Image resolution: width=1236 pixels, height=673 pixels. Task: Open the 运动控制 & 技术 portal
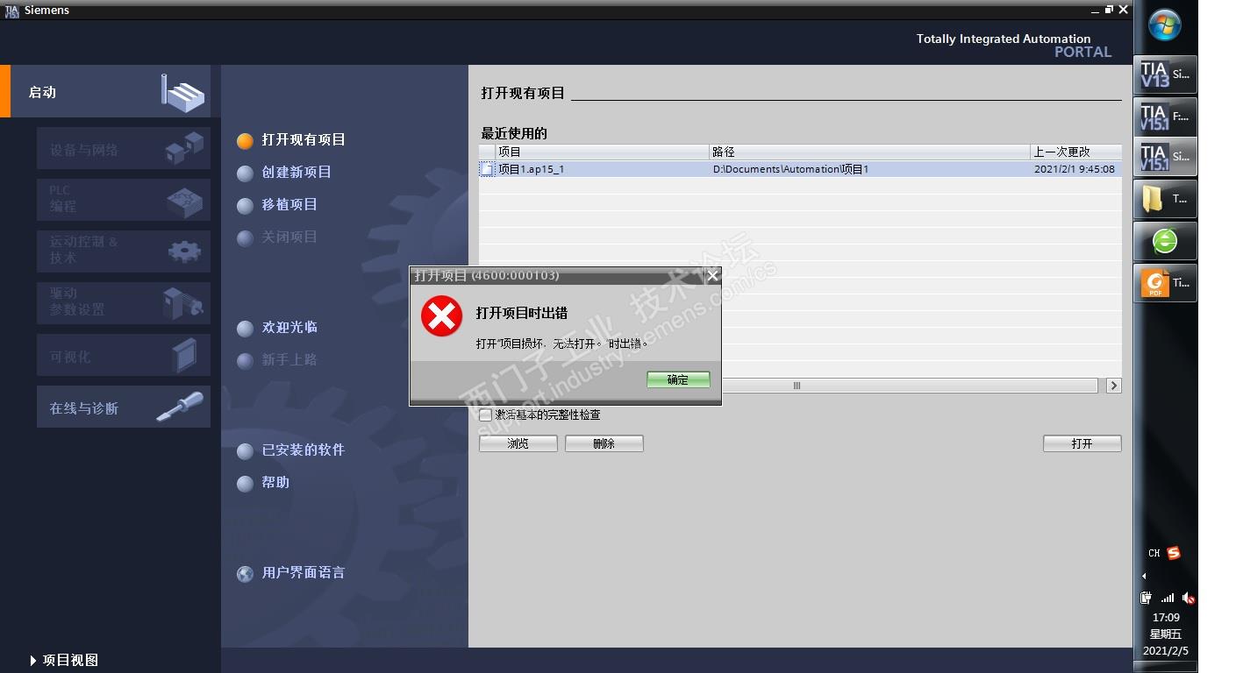(124, 251)
